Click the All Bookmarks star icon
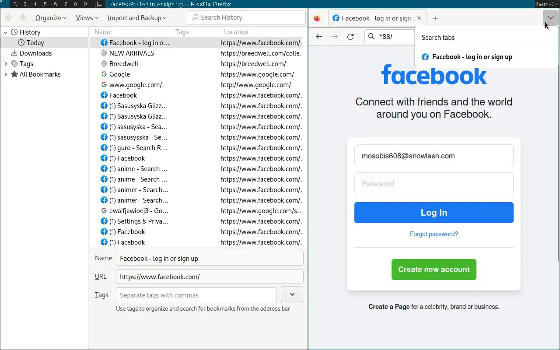The height and width of the screenshot is (350, 560). [x=14, y=74]
